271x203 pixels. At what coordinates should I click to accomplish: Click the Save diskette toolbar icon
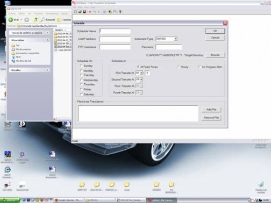click(x=84, y=12)
